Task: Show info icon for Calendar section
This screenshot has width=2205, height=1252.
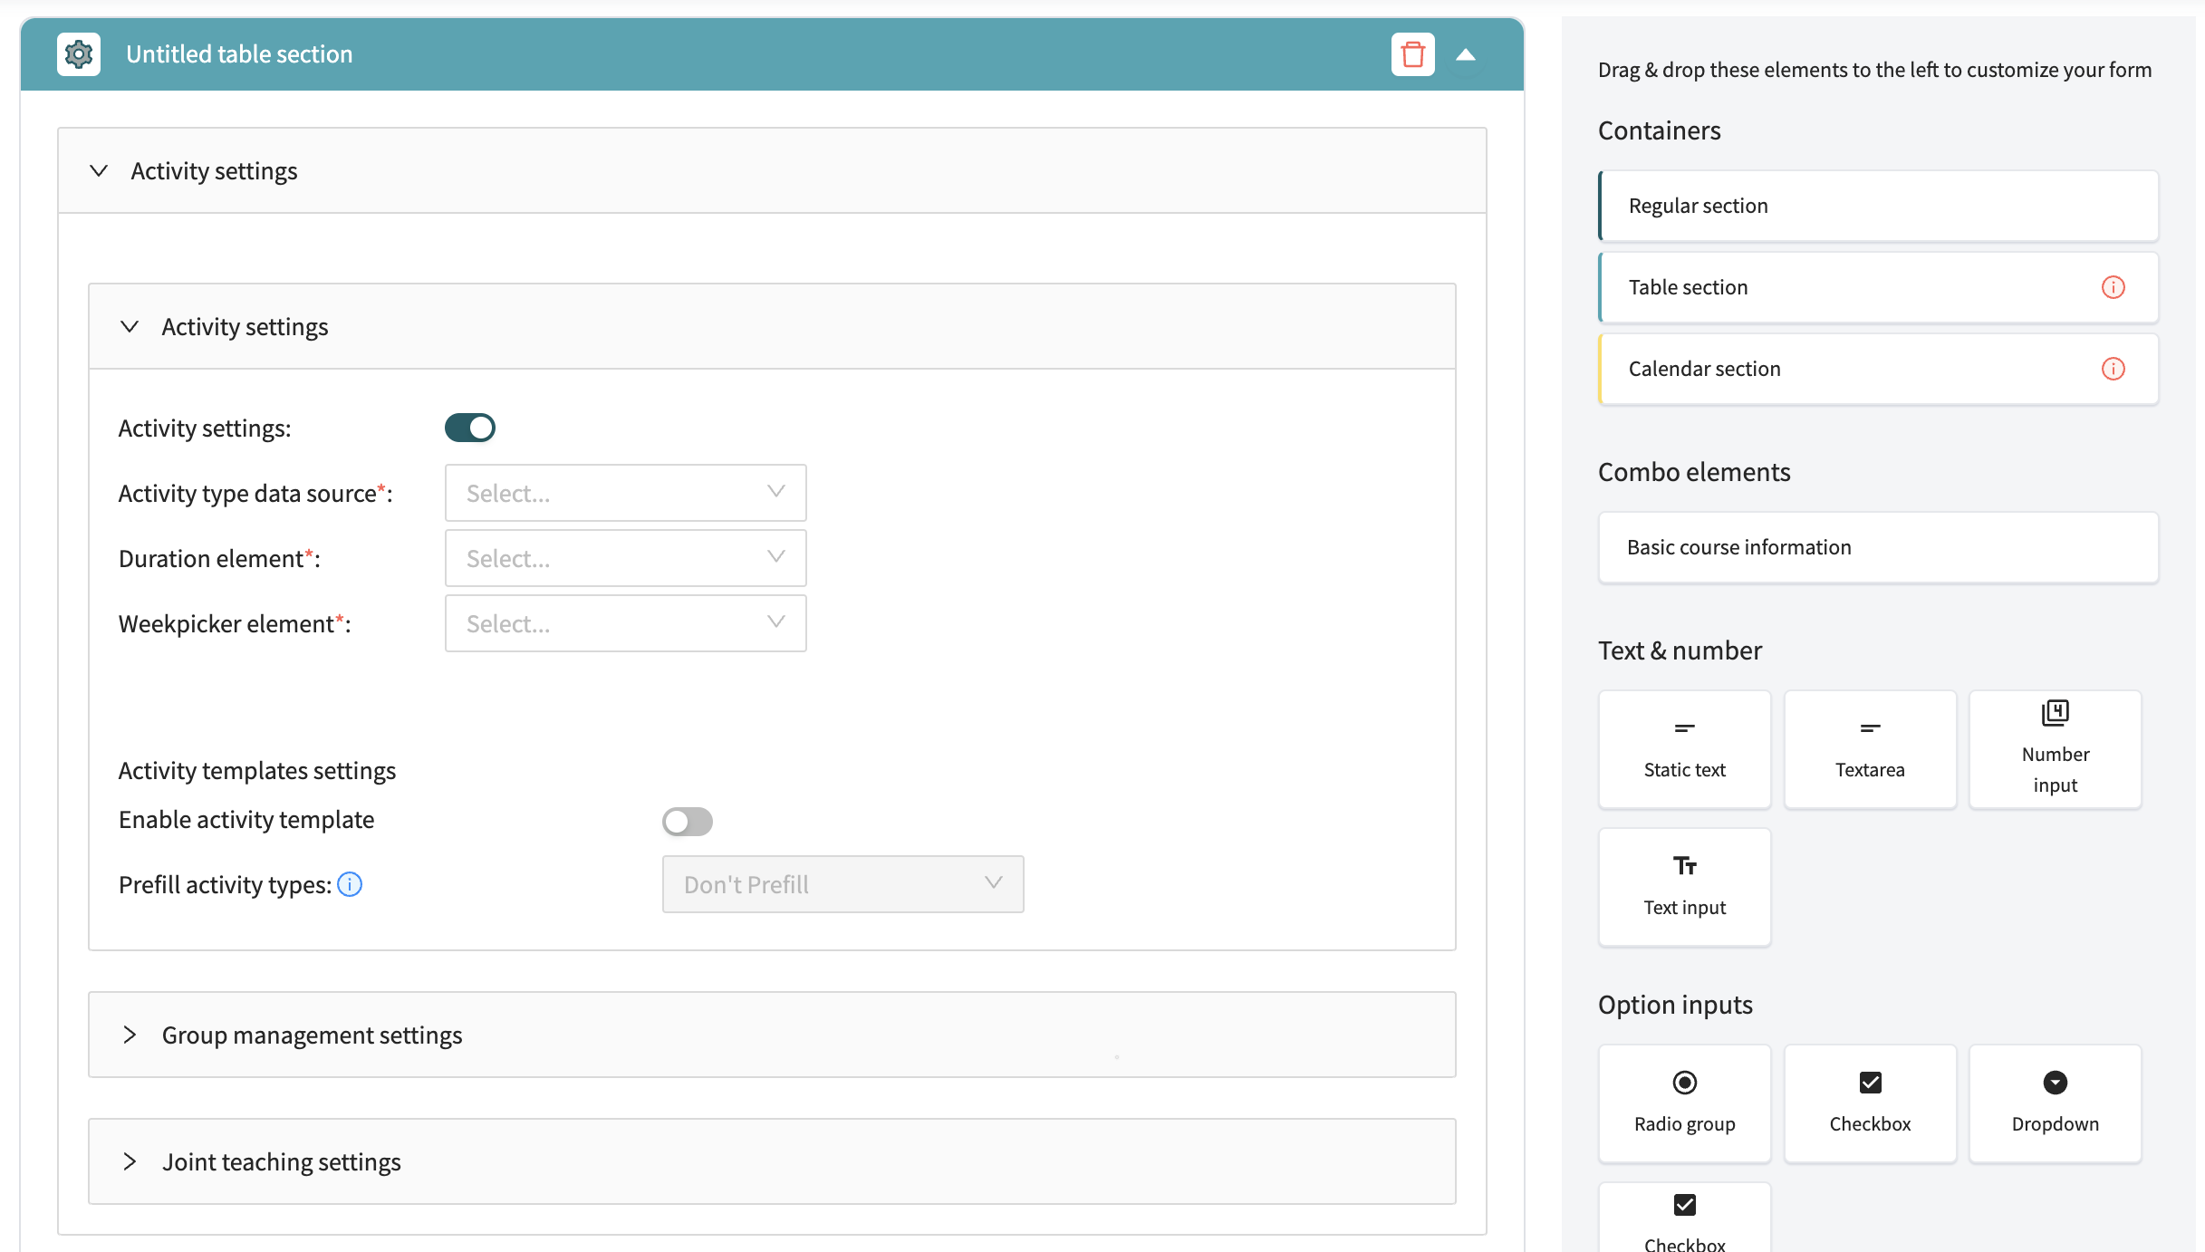Action: tap(2114, 369)
